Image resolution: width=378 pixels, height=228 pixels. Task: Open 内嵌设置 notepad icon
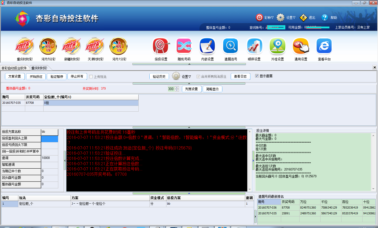(x=207, y=46)
